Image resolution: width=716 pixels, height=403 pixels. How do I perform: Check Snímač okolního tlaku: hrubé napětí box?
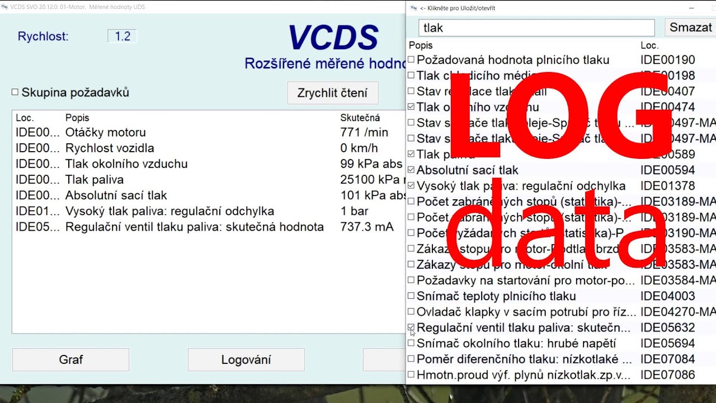pyautogui.click(x=412, y=343)
